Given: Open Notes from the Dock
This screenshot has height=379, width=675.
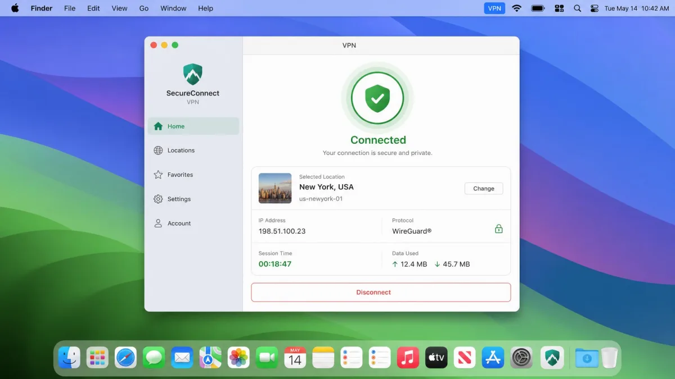Looking at the screenshot, I should pos(323,357).
